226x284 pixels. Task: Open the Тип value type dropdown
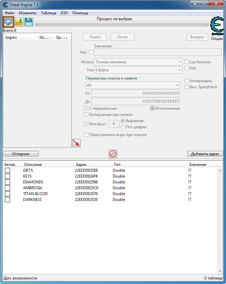pyautogui.click(x=138, y=70)
